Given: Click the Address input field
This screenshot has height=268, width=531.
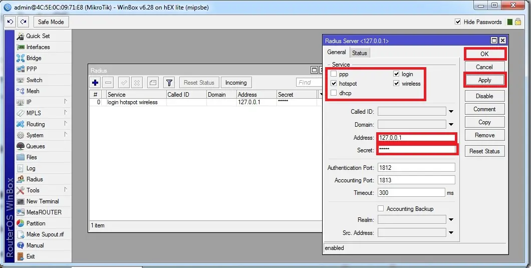Looking at the screenshot, I should (x=417, y=138).
